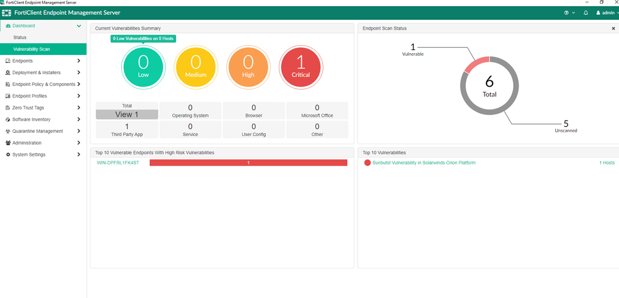Expand Software Inventory arrow
Viewport: 619px width, 298px height.
tap(79, 119)
